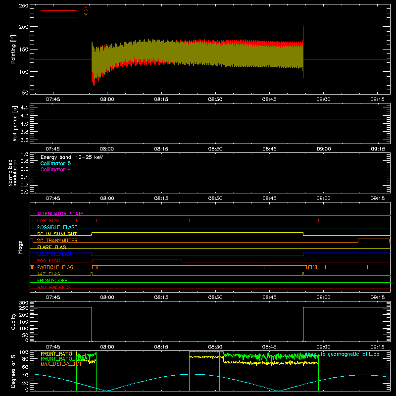Click the 'SC_IN_SUNLIGHT' flag label
The height and width of the screenshot is (396, 396).
click(x=57, y=234)
